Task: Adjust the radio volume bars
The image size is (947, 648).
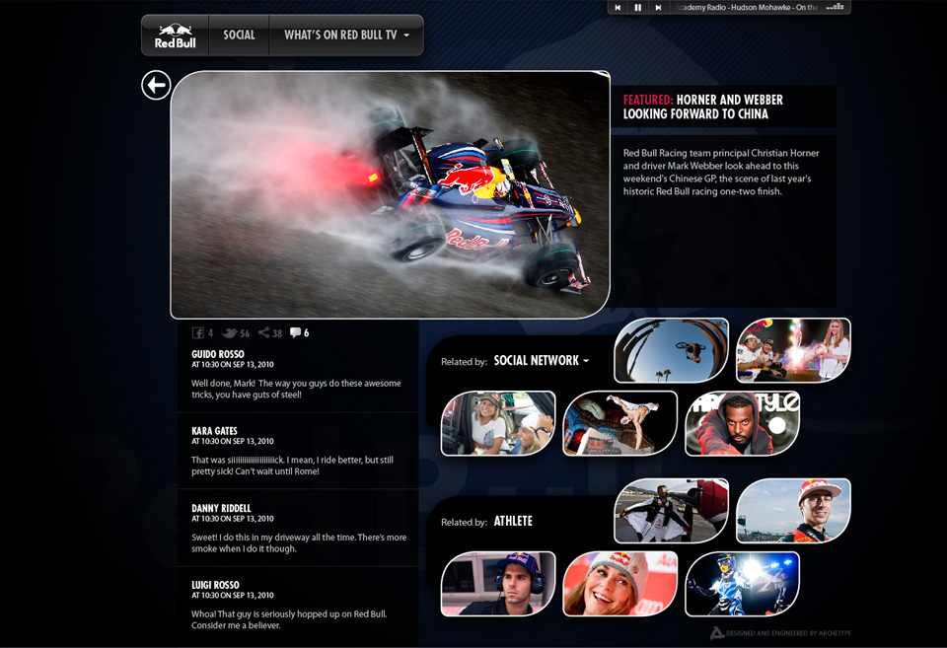Action: tap(835, 7)
